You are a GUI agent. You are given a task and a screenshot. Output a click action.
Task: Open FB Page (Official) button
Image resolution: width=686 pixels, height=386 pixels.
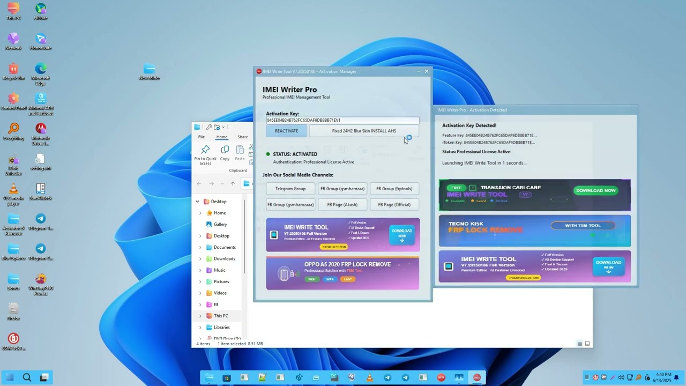coord(394,204)
